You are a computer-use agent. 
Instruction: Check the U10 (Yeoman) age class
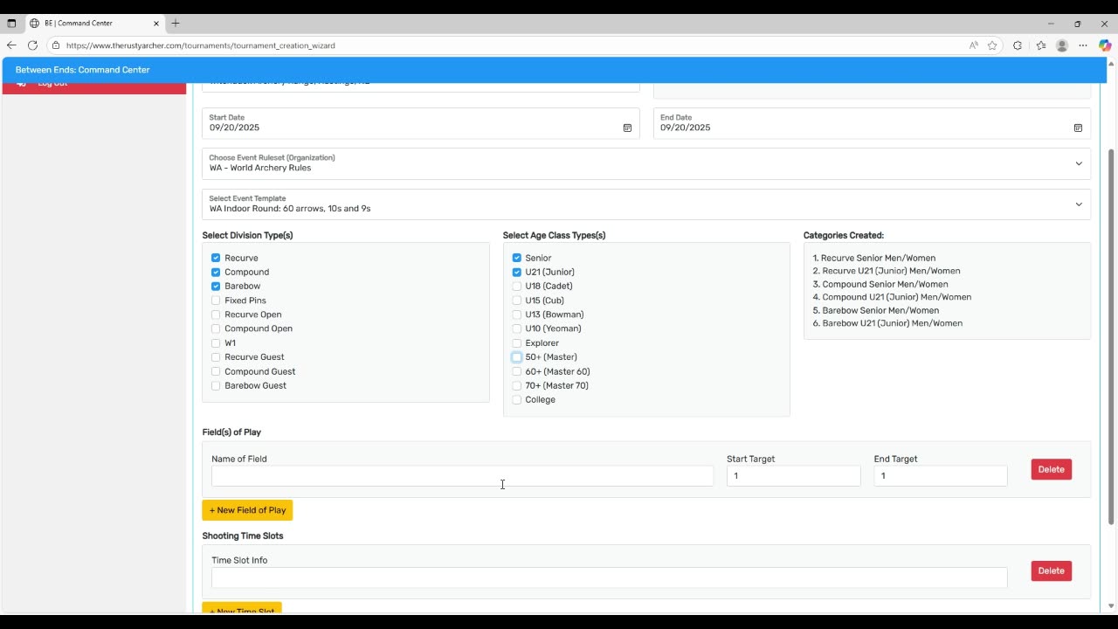pyautogui.click(x=516, y=328)
